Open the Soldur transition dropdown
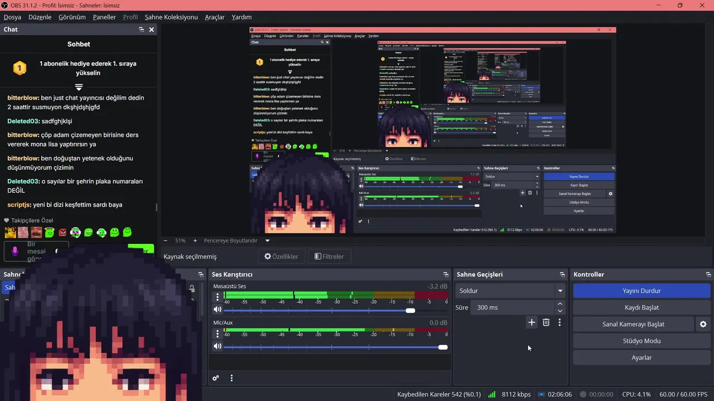This screenshot has height=401, width=714. tap(510, 291)
